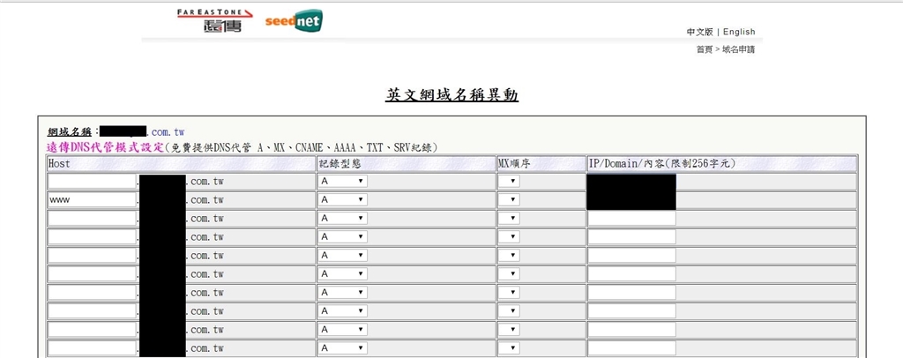The width and height of the screenshot is (903, 358).
Task: Go to 首頁 in breadcrumb
Action: [x=705, y=49]
